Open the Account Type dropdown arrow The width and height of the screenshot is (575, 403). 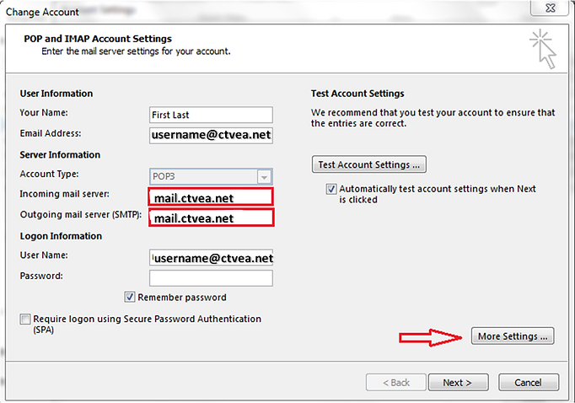click(264, 177)
